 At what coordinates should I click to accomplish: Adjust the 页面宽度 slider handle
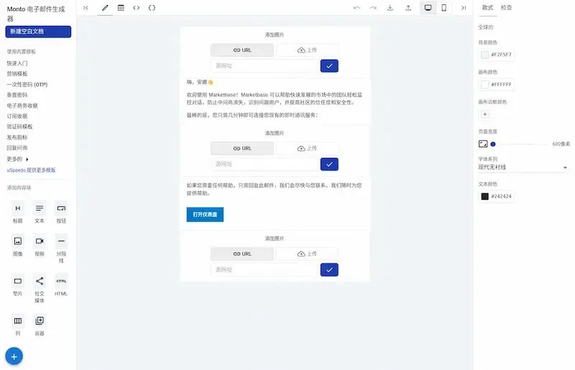tap(493, 144)
